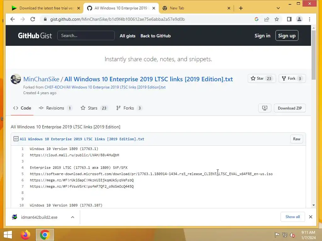Open the Chrome profile avatar

point(299,19)
